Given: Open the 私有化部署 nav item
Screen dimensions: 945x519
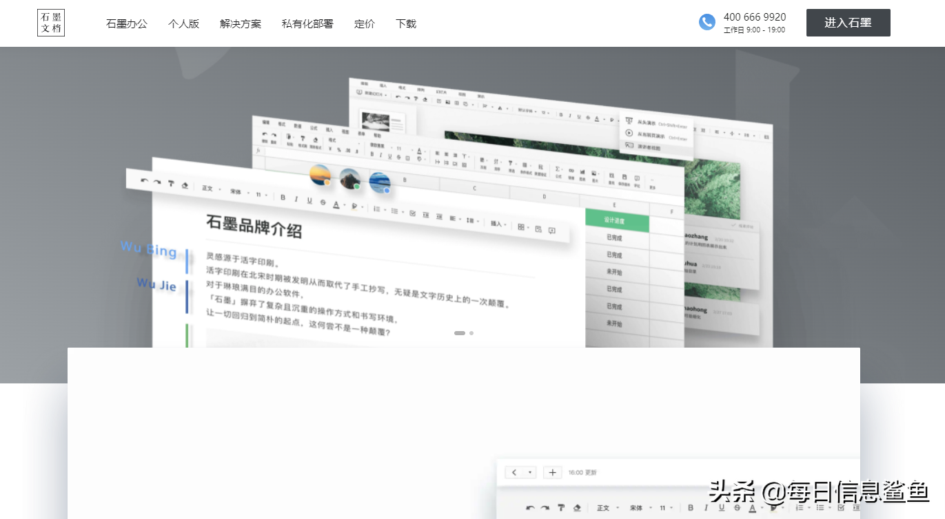Looking at the screenshot, I should pos(307,23).
